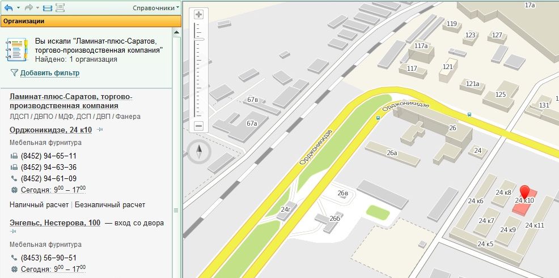Select the Организации panel header

coord(91,22)
